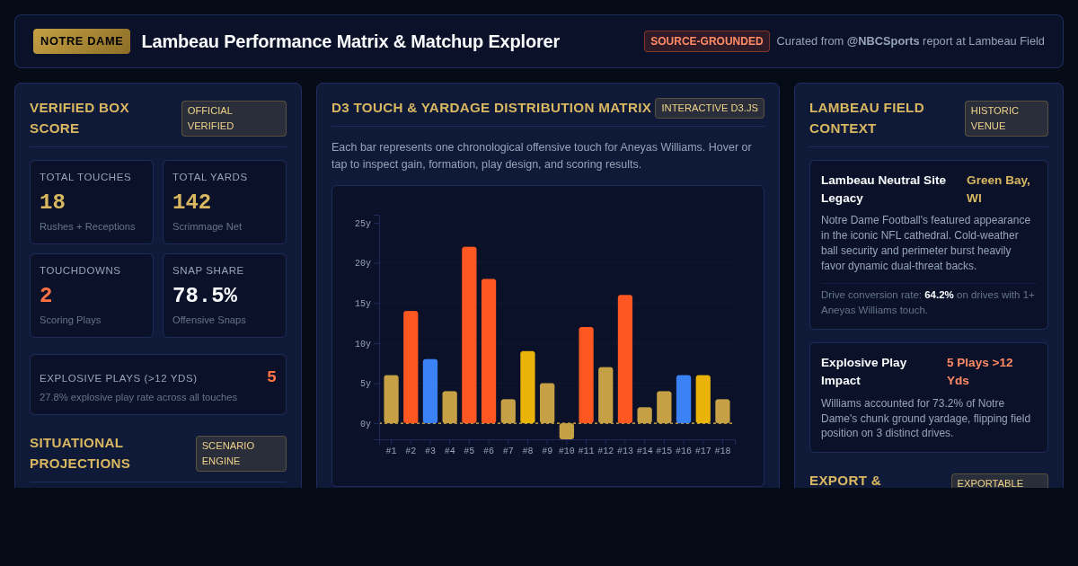Click the Situational Projections heading
Screen dimensions: 1078x566
(80, 453)
